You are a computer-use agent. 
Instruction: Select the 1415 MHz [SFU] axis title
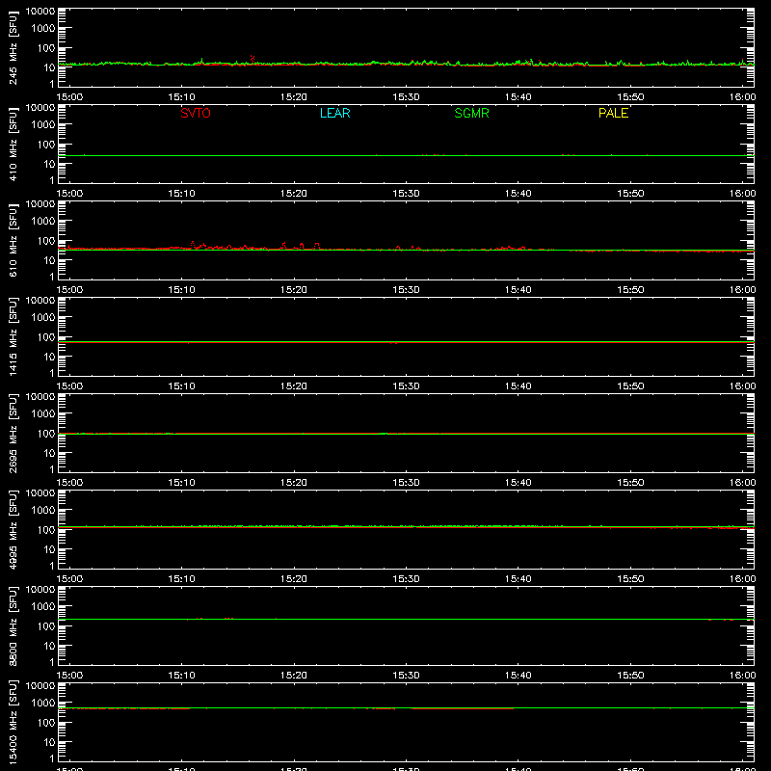pyautogui.click(x=13, y=336)
